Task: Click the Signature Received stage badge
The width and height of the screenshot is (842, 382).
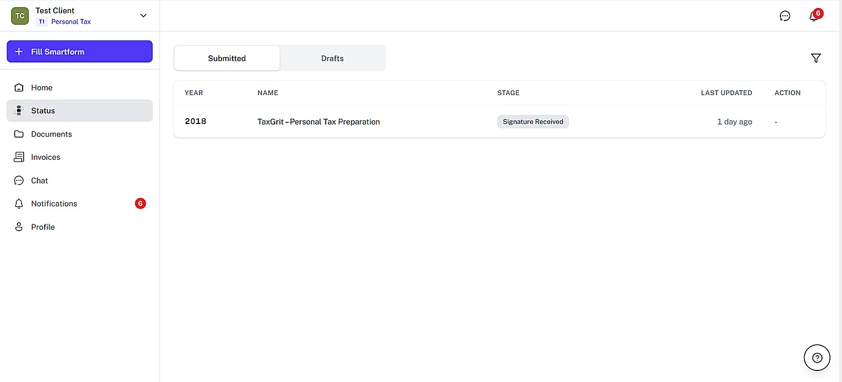Action: coord(533,121)
